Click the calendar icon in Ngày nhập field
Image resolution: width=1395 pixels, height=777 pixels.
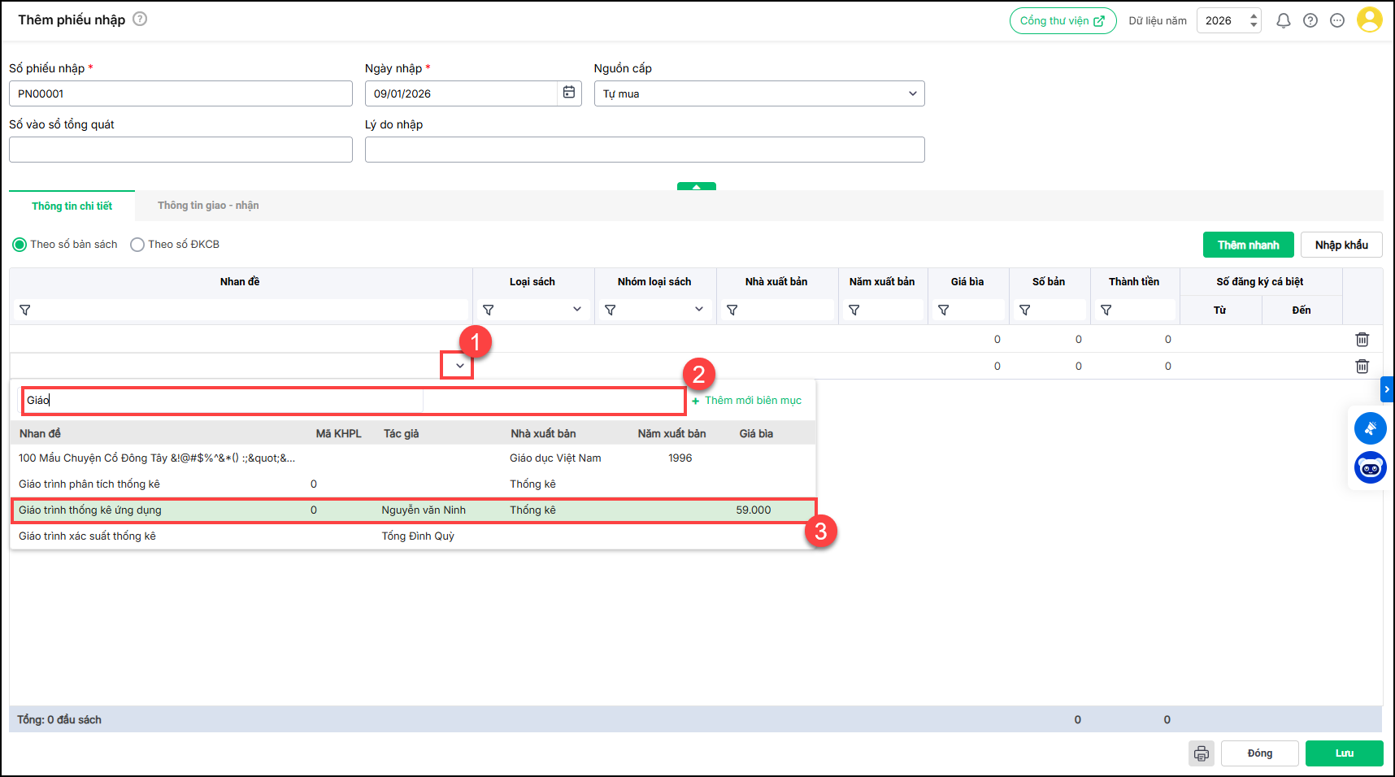click(569, 93)
